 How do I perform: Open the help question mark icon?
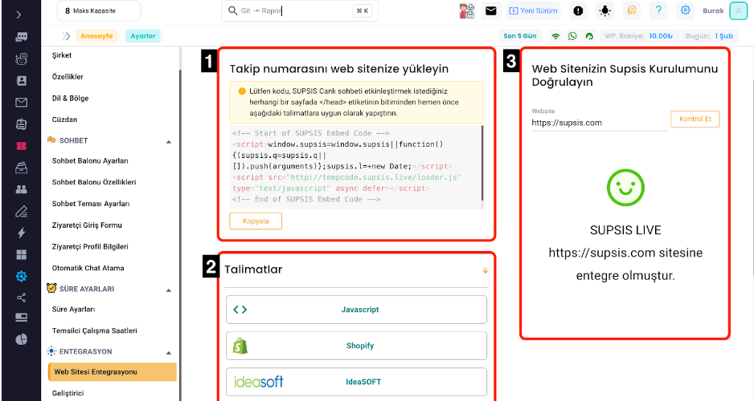pos(658,10)
